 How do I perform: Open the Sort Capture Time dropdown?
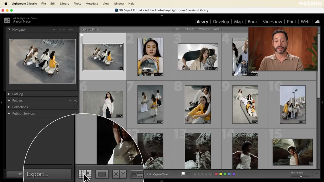[x=161, y=174]
